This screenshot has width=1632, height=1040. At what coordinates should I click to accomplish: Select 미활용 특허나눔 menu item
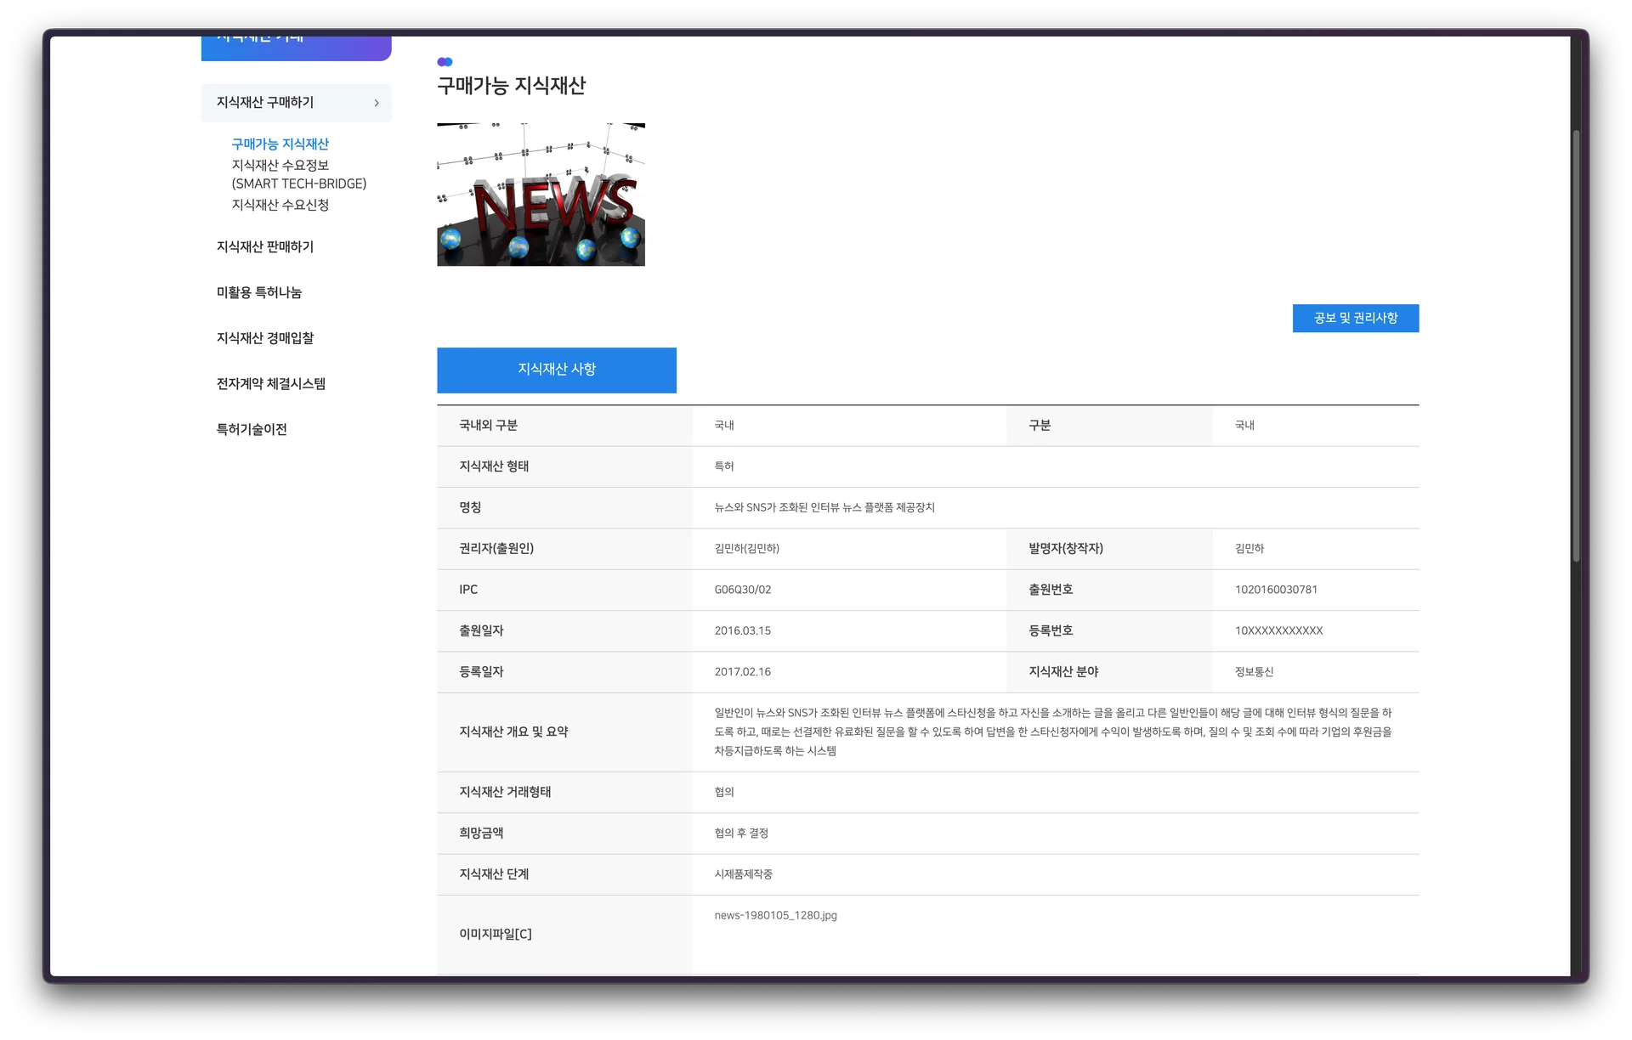click(x=259, y=292)
